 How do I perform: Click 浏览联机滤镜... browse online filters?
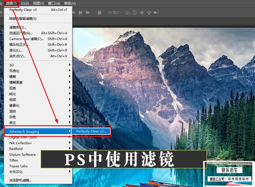(x=38, y=180)
